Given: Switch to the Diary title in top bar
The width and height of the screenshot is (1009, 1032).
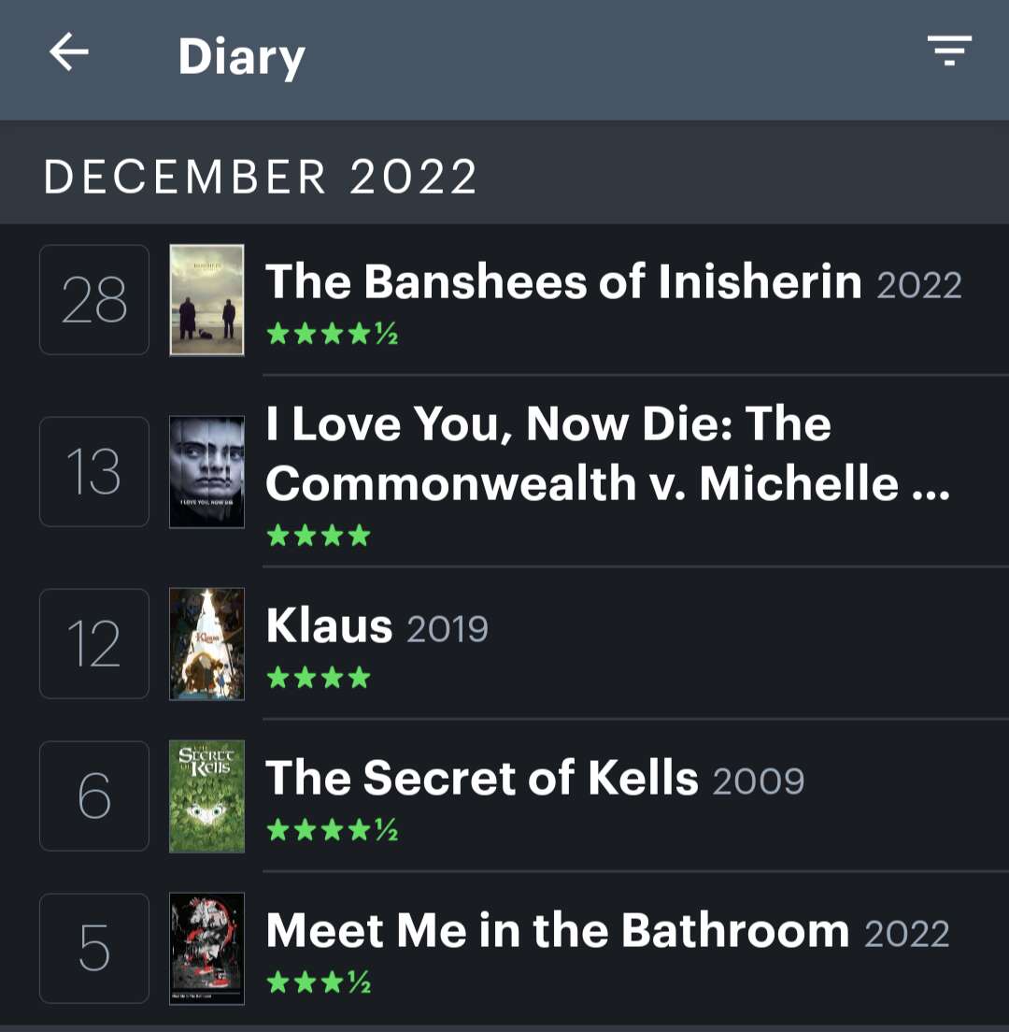Looking at the screenshot, I should (x=242, y=58).
